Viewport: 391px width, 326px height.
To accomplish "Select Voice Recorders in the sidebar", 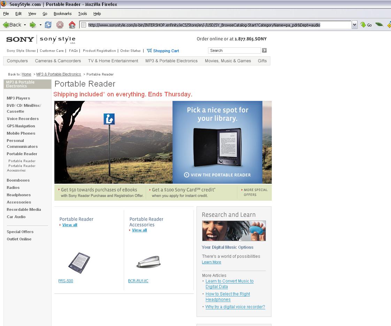I will (23, 119).
